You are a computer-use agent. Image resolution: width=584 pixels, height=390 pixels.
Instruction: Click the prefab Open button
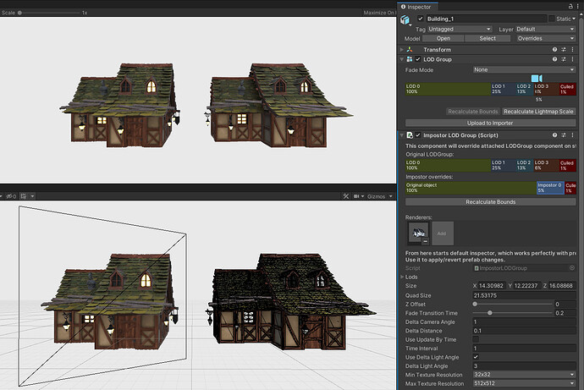pyautogui.click(x=444, y=38)
